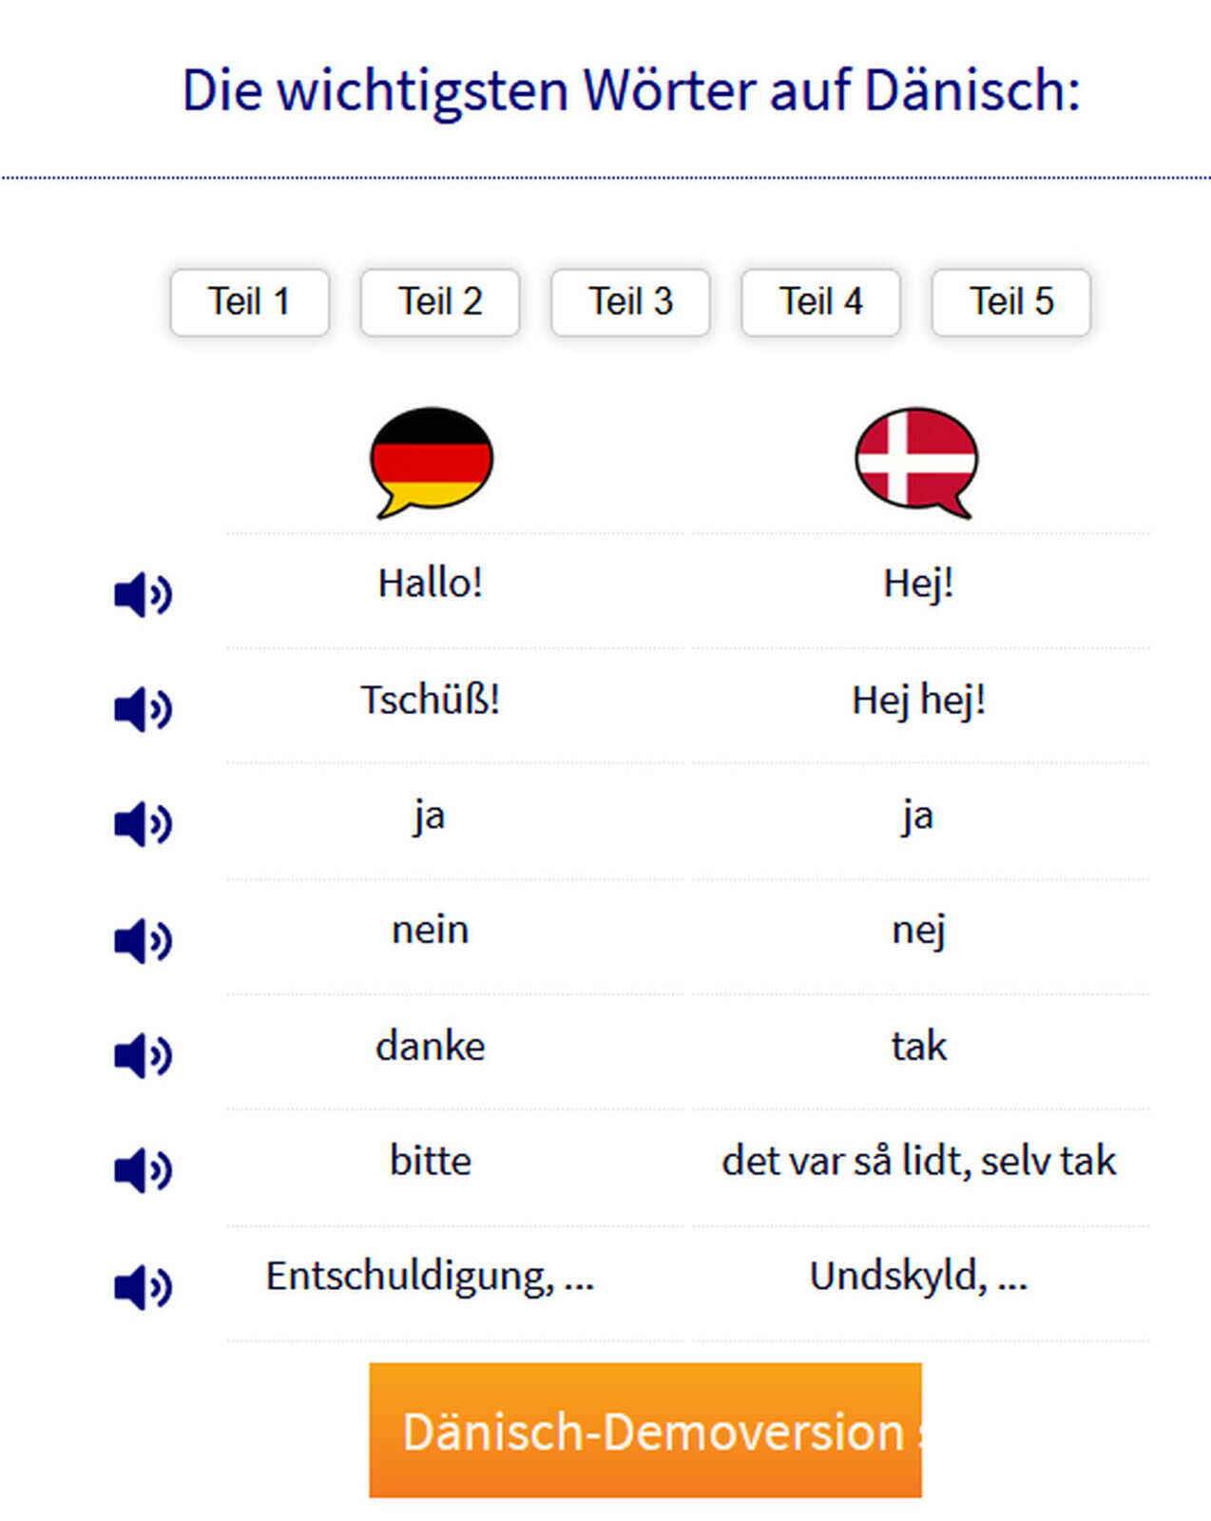Click the German flag speech bubble

tap(432, 462)
